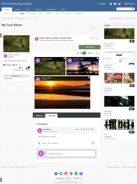Tick the checkbox on Sample image 2
Image resolution: width=137 pixels, height=184 pixels.
tap(97, 59)
